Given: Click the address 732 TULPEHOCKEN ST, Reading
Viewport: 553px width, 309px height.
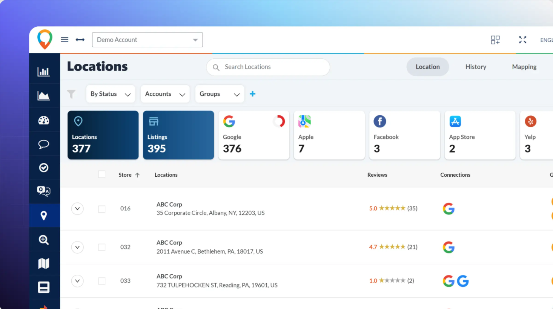Looking at the screenshot, I should point(217,285).
